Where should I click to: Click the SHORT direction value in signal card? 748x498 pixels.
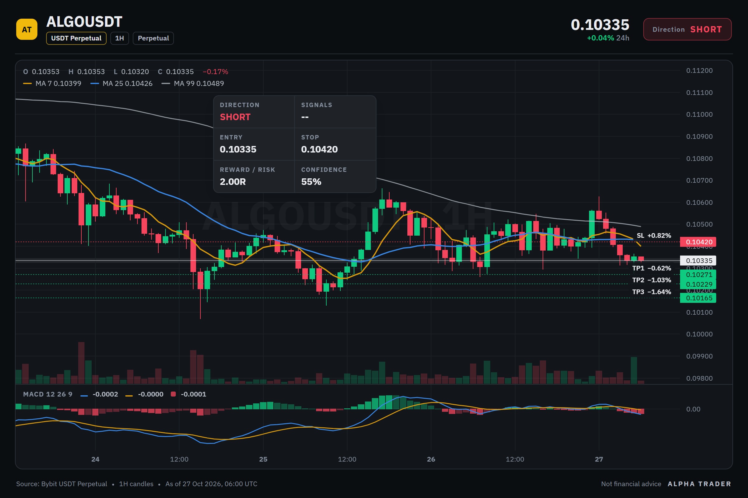[235, 117]
